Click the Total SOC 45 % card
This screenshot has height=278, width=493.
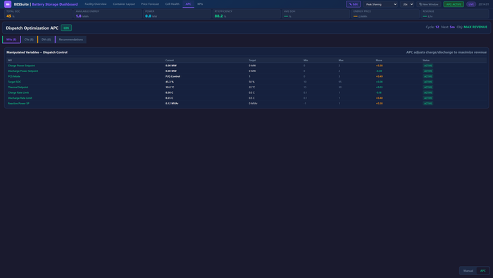38,14
